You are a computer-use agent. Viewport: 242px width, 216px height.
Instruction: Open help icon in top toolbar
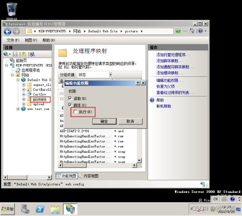(201, 31)
